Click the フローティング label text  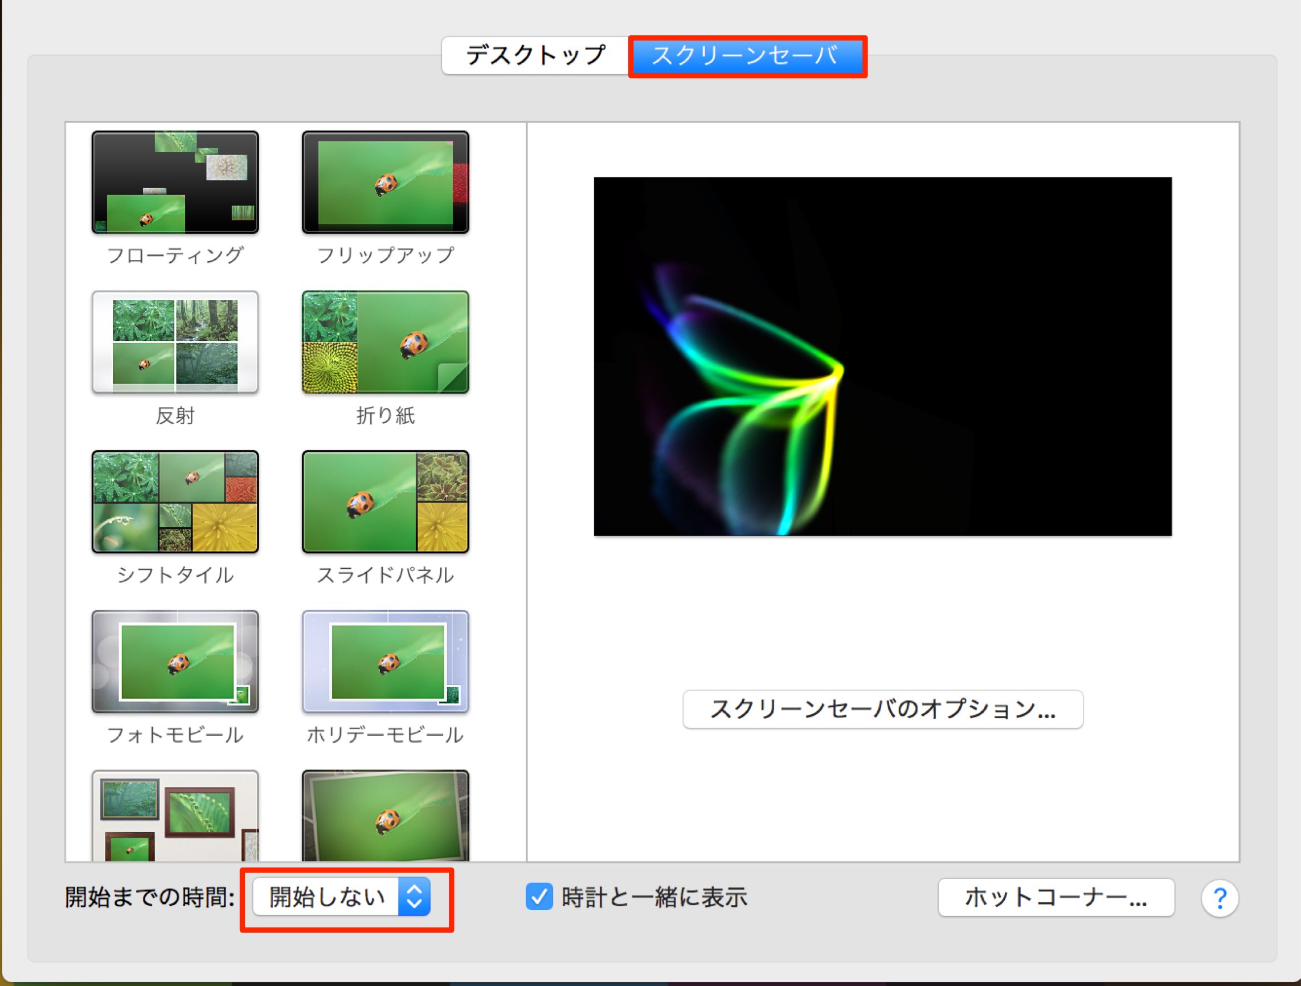pyautogui.click(x=175, y=255)
